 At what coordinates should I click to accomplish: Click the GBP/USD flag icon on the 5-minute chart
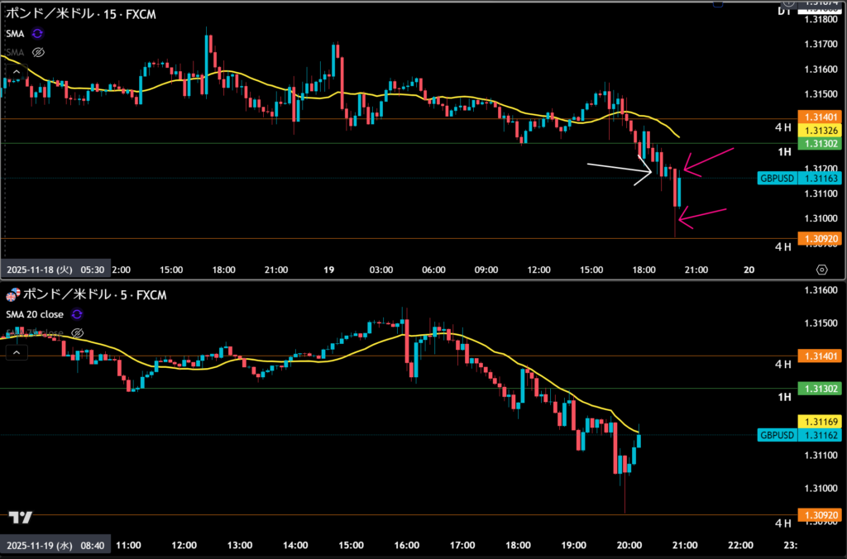pos(12,296)
